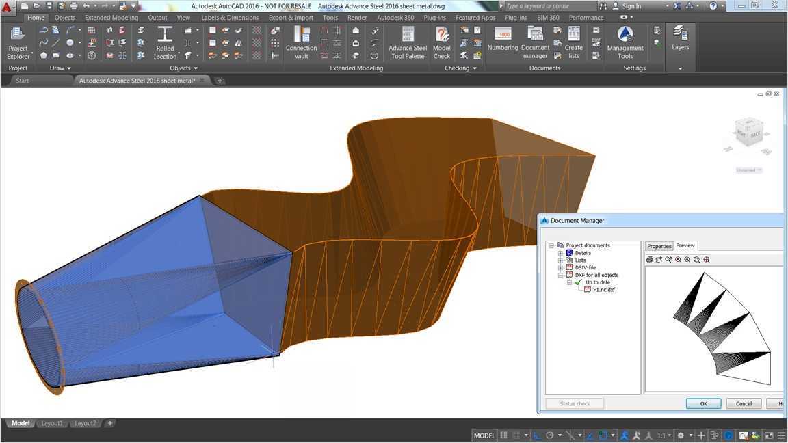
Task: Click the plot printer icon in Quick Access toolbar
Action: pos(74,6)
